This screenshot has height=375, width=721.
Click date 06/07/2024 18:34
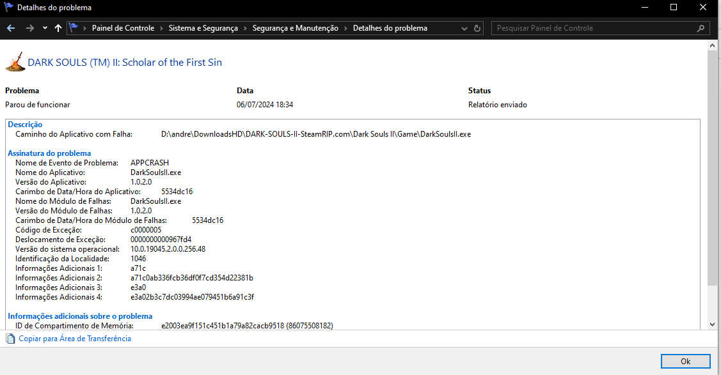[x=265, y=105]
